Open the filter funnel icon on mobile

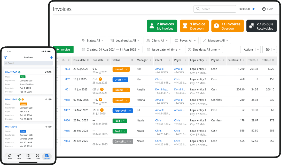[x=5, y=57]
